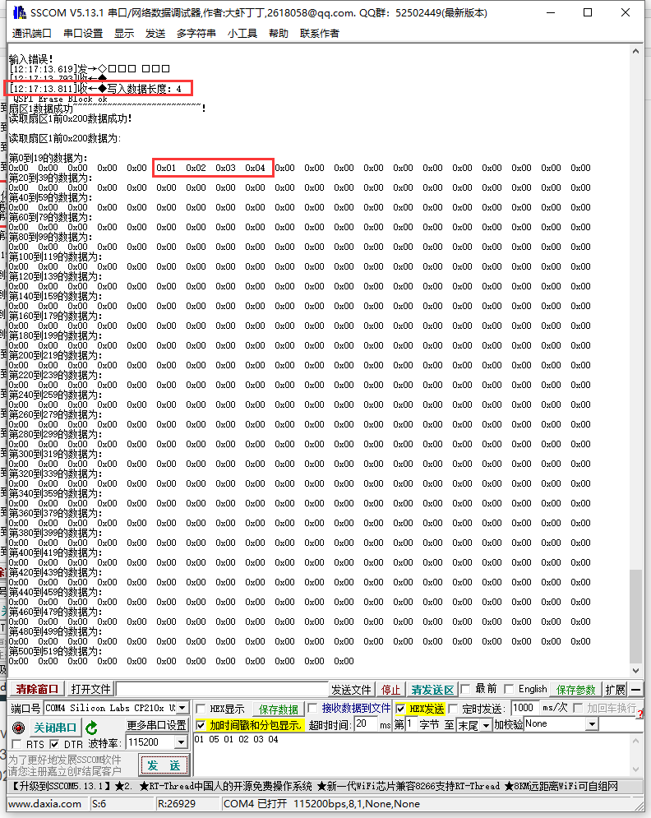Image resolution: width=651 pixels, height=818 pixels.
Task: Enable the RTS checkbox
Action: pos(16,744)
